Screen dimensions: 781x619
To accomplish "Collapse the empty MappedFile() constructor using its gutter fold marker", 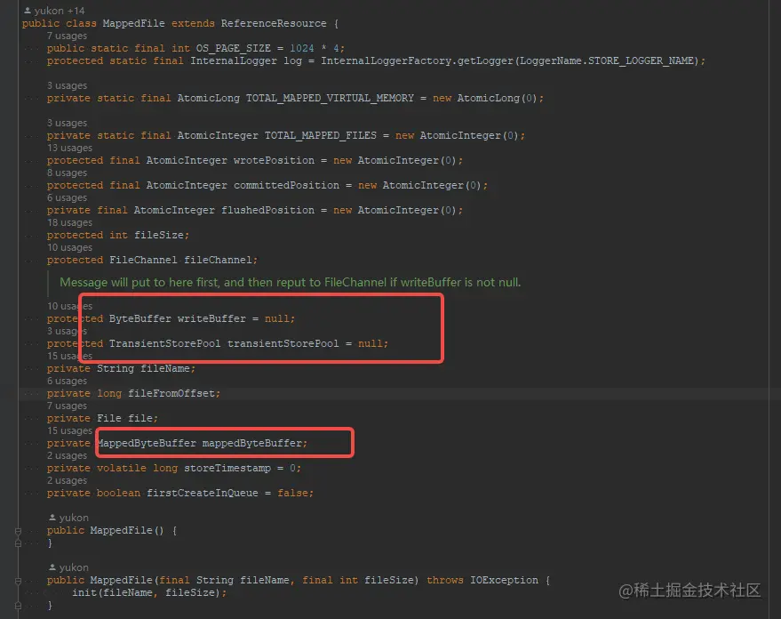I will click(x=18, y=531).
